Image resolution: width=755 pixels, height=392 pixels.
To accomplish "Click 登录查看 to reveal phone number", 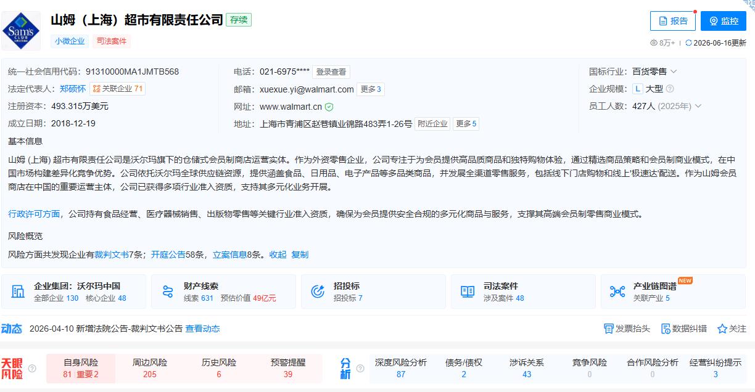I will [331, 72].
